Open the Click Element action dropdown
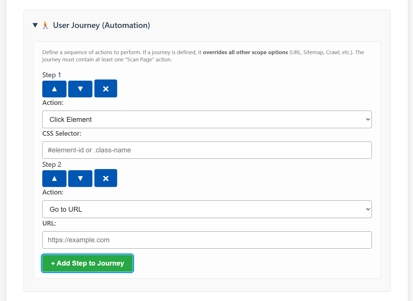Image resolution: width=413 pixels, height=301 pixels. pos(207,120)
